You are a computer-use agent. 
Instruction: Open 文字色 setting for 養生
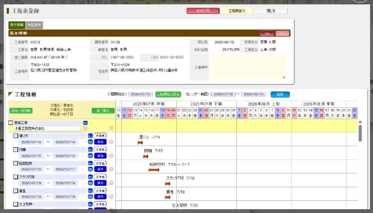pyautogui.click(x=100, y=191)
